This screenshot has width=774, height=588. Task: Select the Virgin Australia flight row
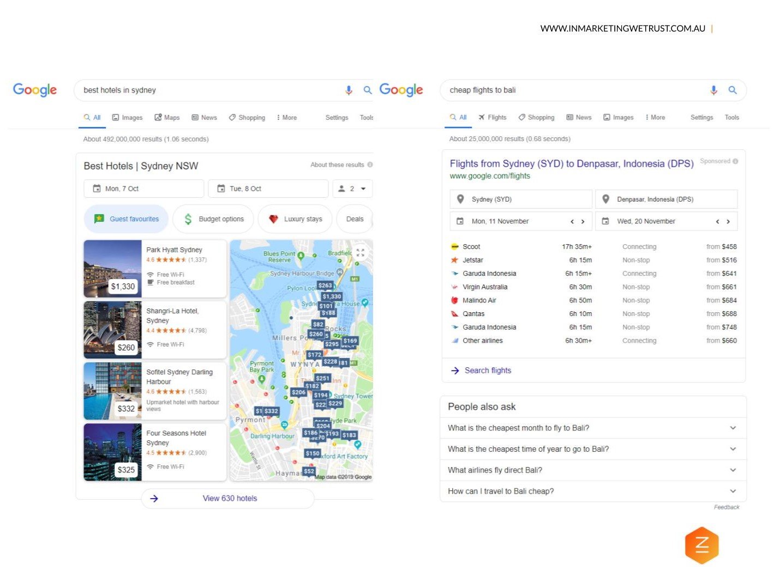pyautogui.click(x=593, y=287)
